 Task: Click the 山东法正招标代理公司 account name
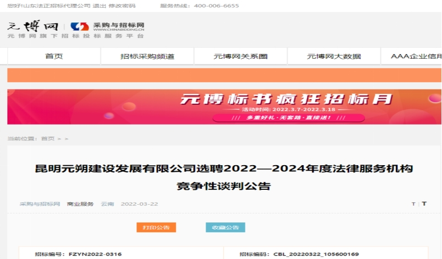pos(60,5)
